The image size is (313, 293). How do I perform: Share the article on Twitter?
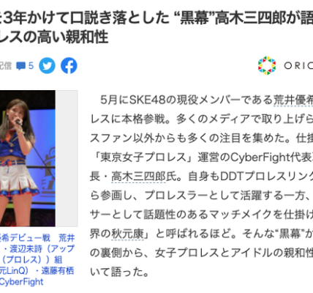coord(47,66)
